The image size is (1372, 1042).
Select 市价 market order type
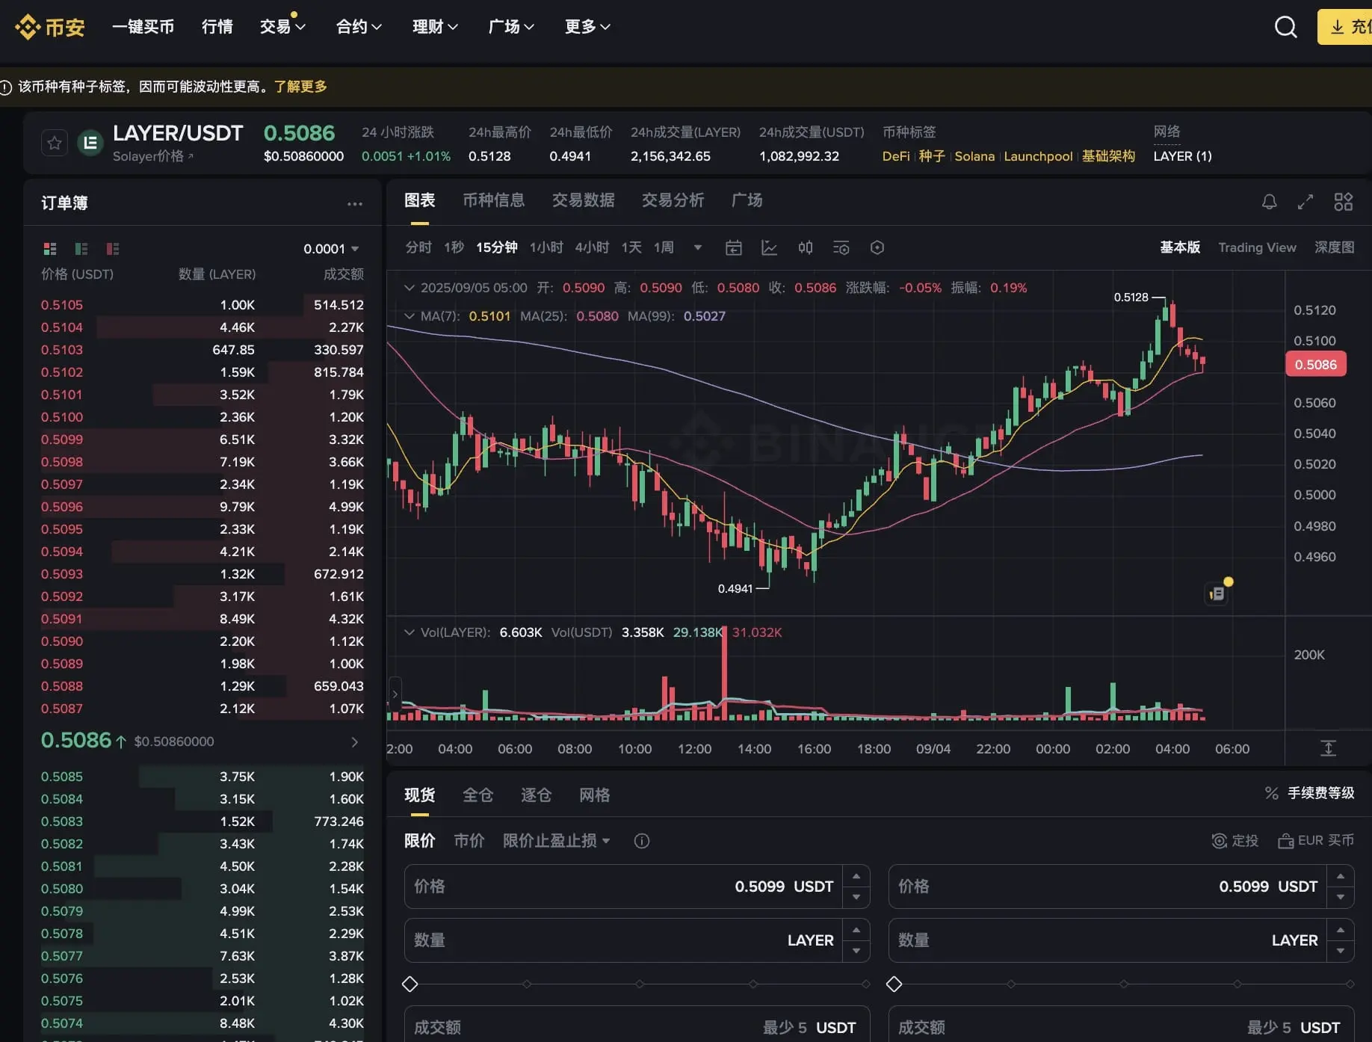point(469,841)
